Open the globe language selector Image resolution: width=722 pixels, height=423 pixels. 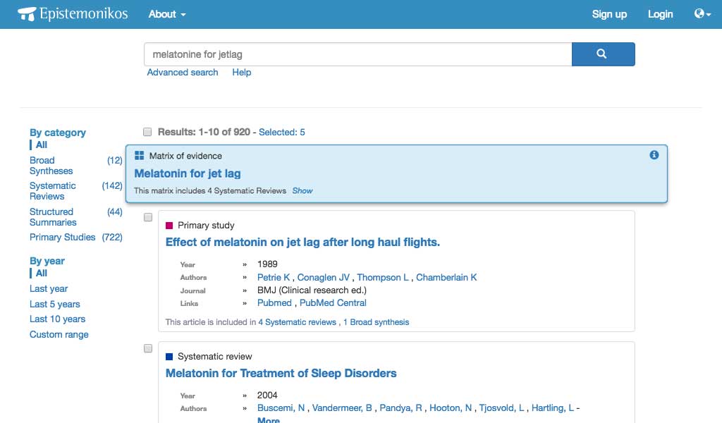click(702, 14)
